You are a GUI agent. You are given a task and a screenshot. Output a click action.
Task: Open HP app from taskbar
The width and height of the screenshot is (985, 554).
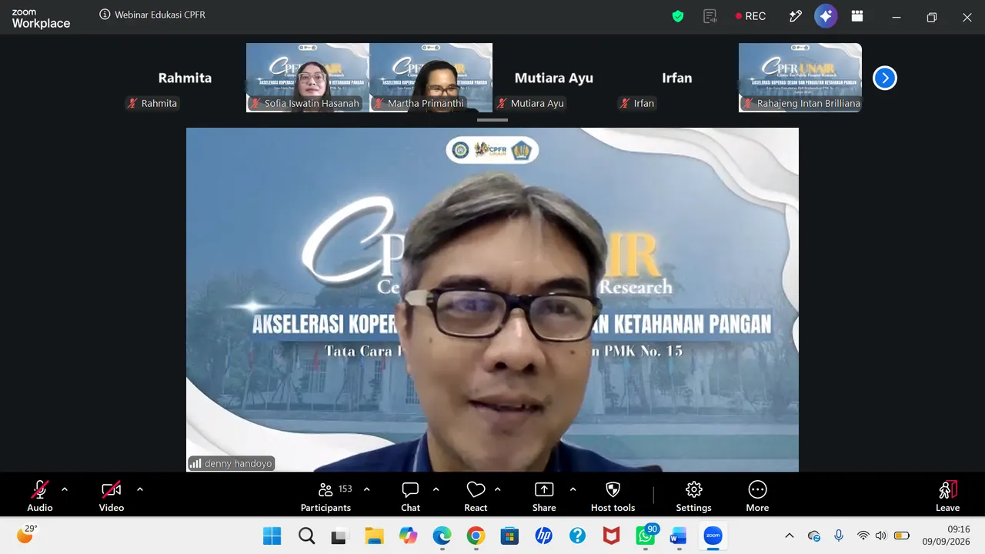tap(543, 536)
